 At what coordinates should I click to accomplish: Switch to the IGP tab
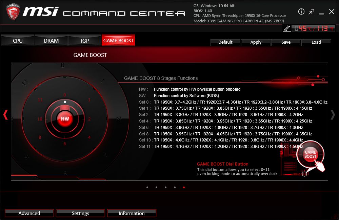click(85, 41)
